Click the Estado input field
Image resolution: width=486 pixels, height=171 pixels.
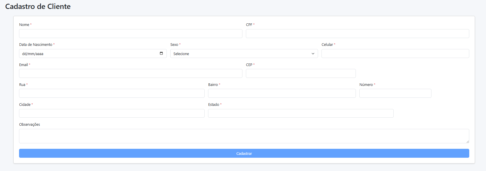pos(300,113)
